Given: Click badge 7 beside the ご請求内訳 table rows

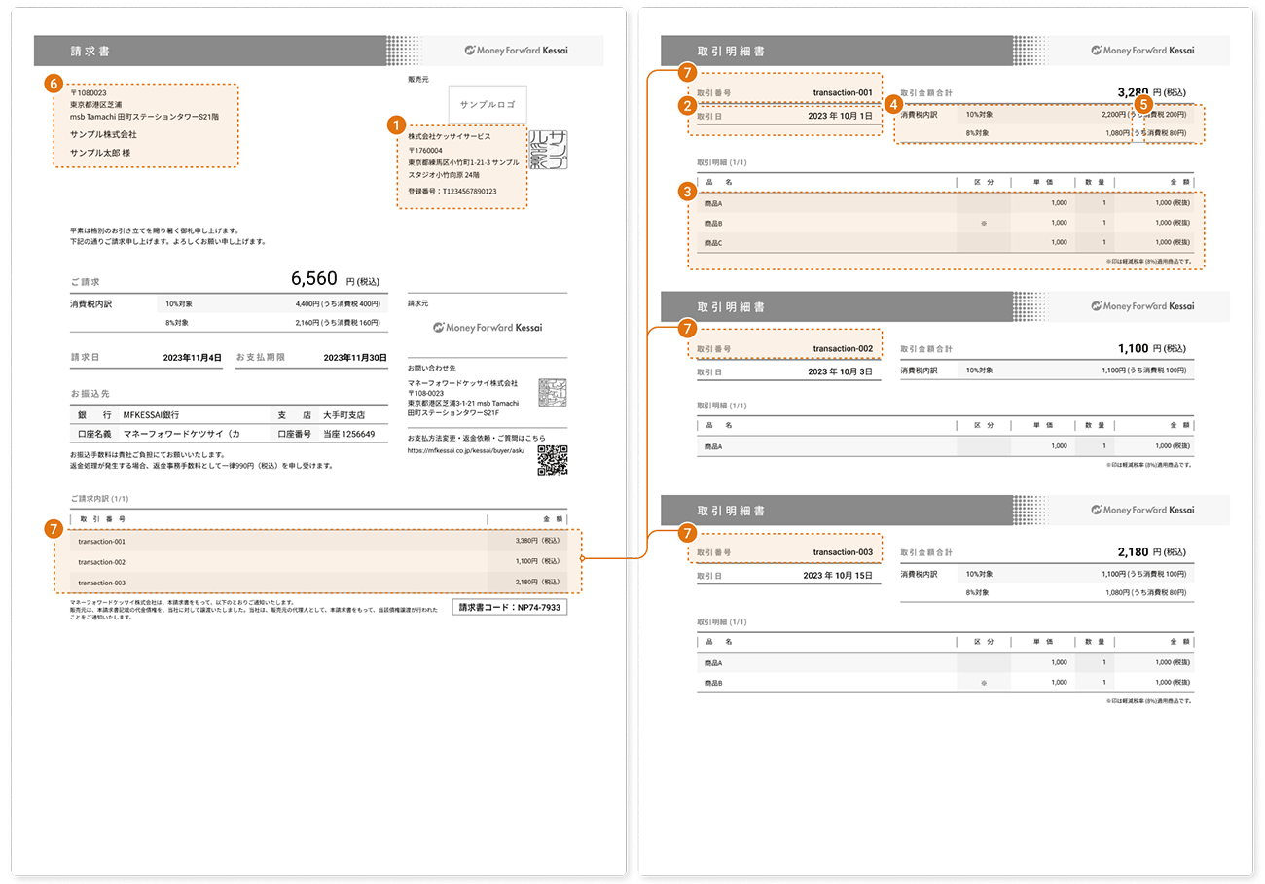Looking at the screenshot, I should [x=54, y=528].
